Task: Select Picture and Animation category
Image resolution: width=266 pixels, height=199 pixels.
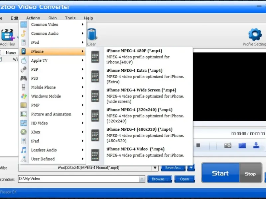Action: point(53,114)
